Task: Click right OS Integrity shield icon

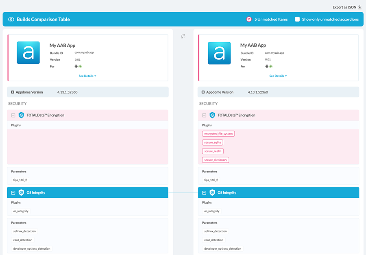Action: point(212,192)
